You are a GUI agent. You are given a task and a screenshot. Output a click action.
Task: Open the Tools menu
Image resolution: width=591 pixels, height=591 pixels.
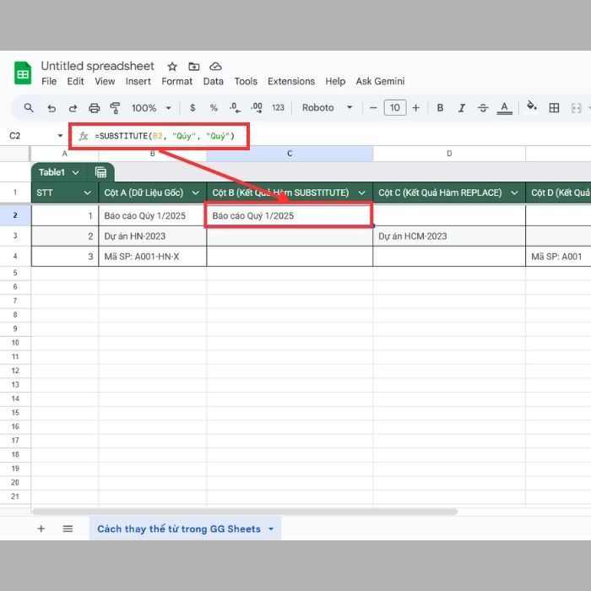tap(246, 81)
